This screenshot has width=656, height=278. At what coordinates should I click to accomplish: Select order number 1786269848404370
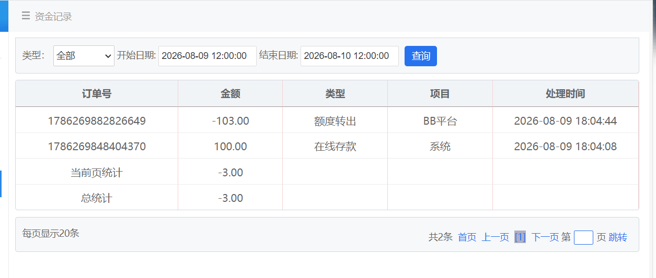coord(97,147)
